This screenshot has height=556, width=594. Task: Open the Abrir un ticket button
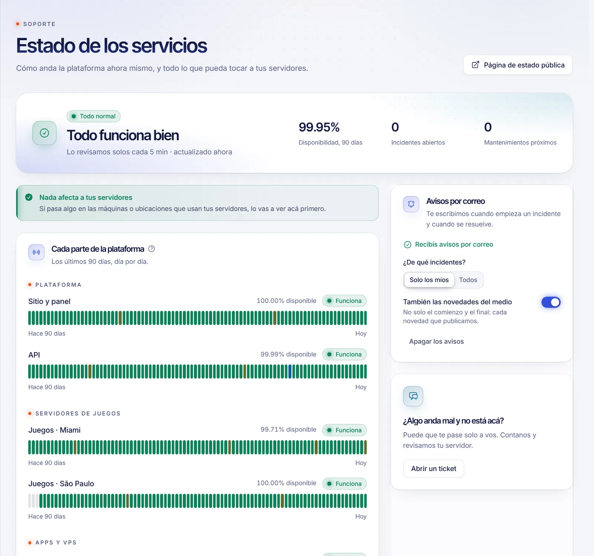point(434,469)
